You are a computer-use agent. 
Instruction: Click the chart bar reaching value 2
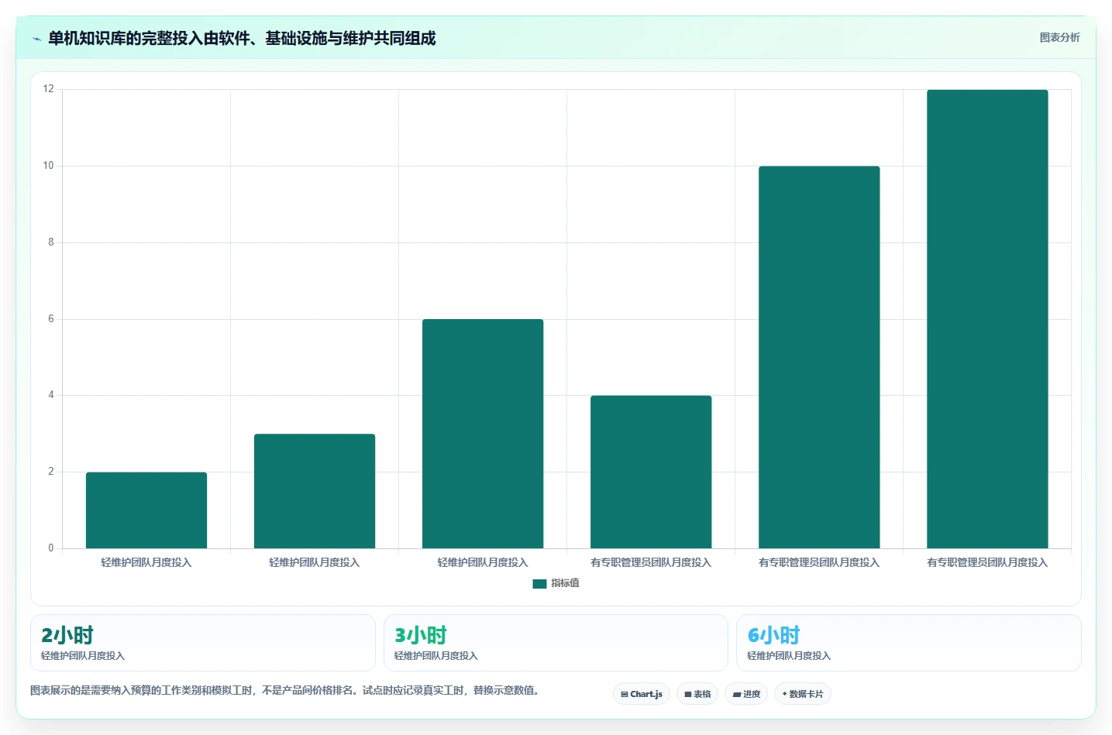(x=146, y=510)
